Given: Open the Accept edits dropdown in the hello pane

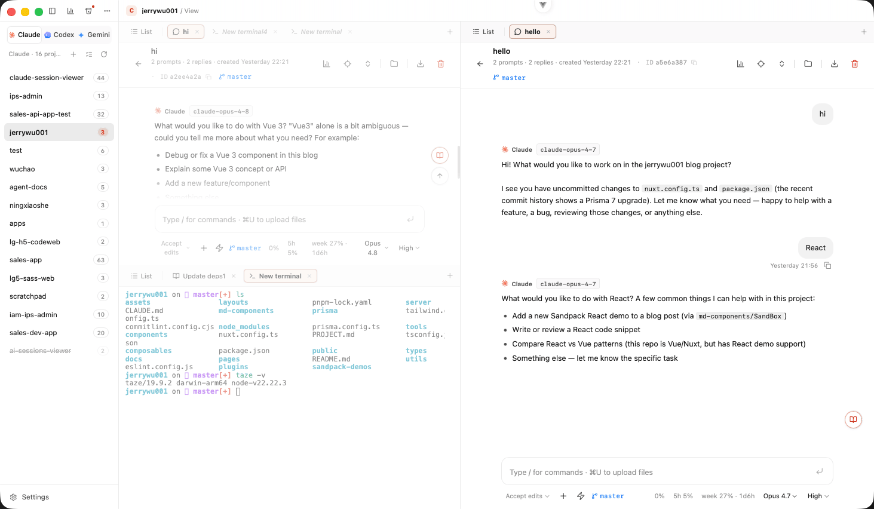Looking at the screenshot, I should coord(528,496).
